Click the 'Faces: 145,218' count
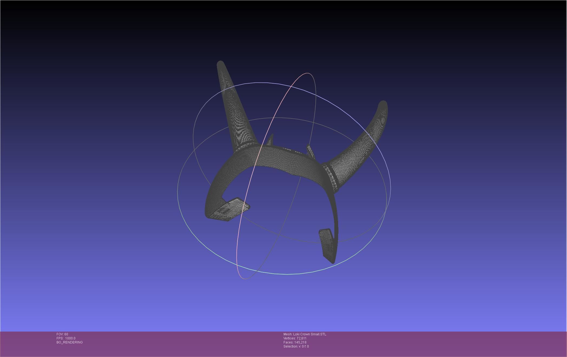Screen dimensions: 567x357 (x=295, y=342)
